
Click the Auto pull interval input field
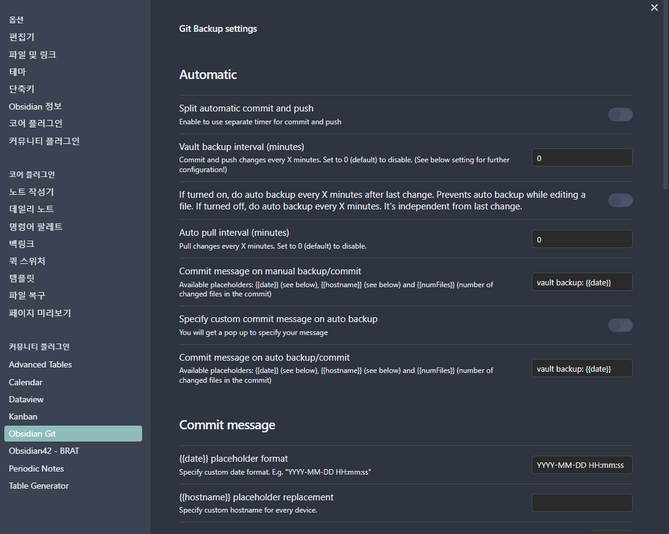(x=582, y=239)
